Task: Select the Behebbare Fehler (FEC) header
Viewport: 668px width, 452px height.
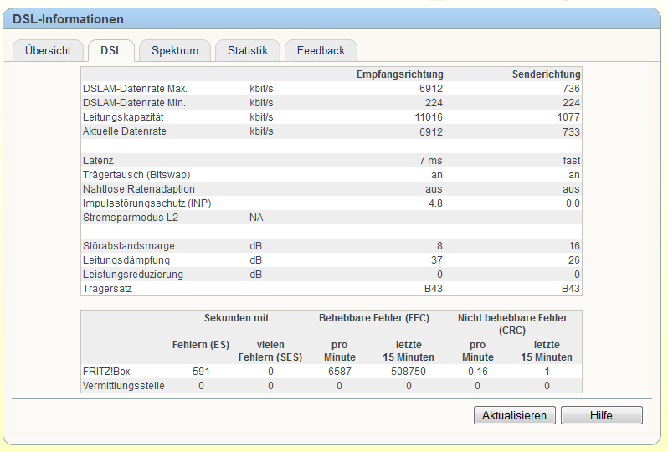Action: (374, 318)
